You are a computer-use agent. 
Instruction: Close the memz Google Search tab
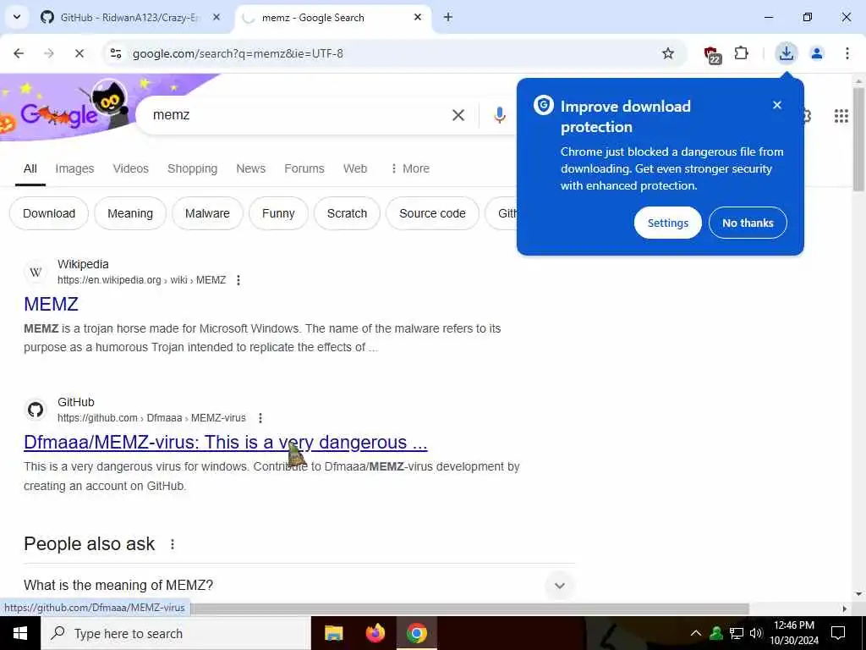[x=418, y=17]
